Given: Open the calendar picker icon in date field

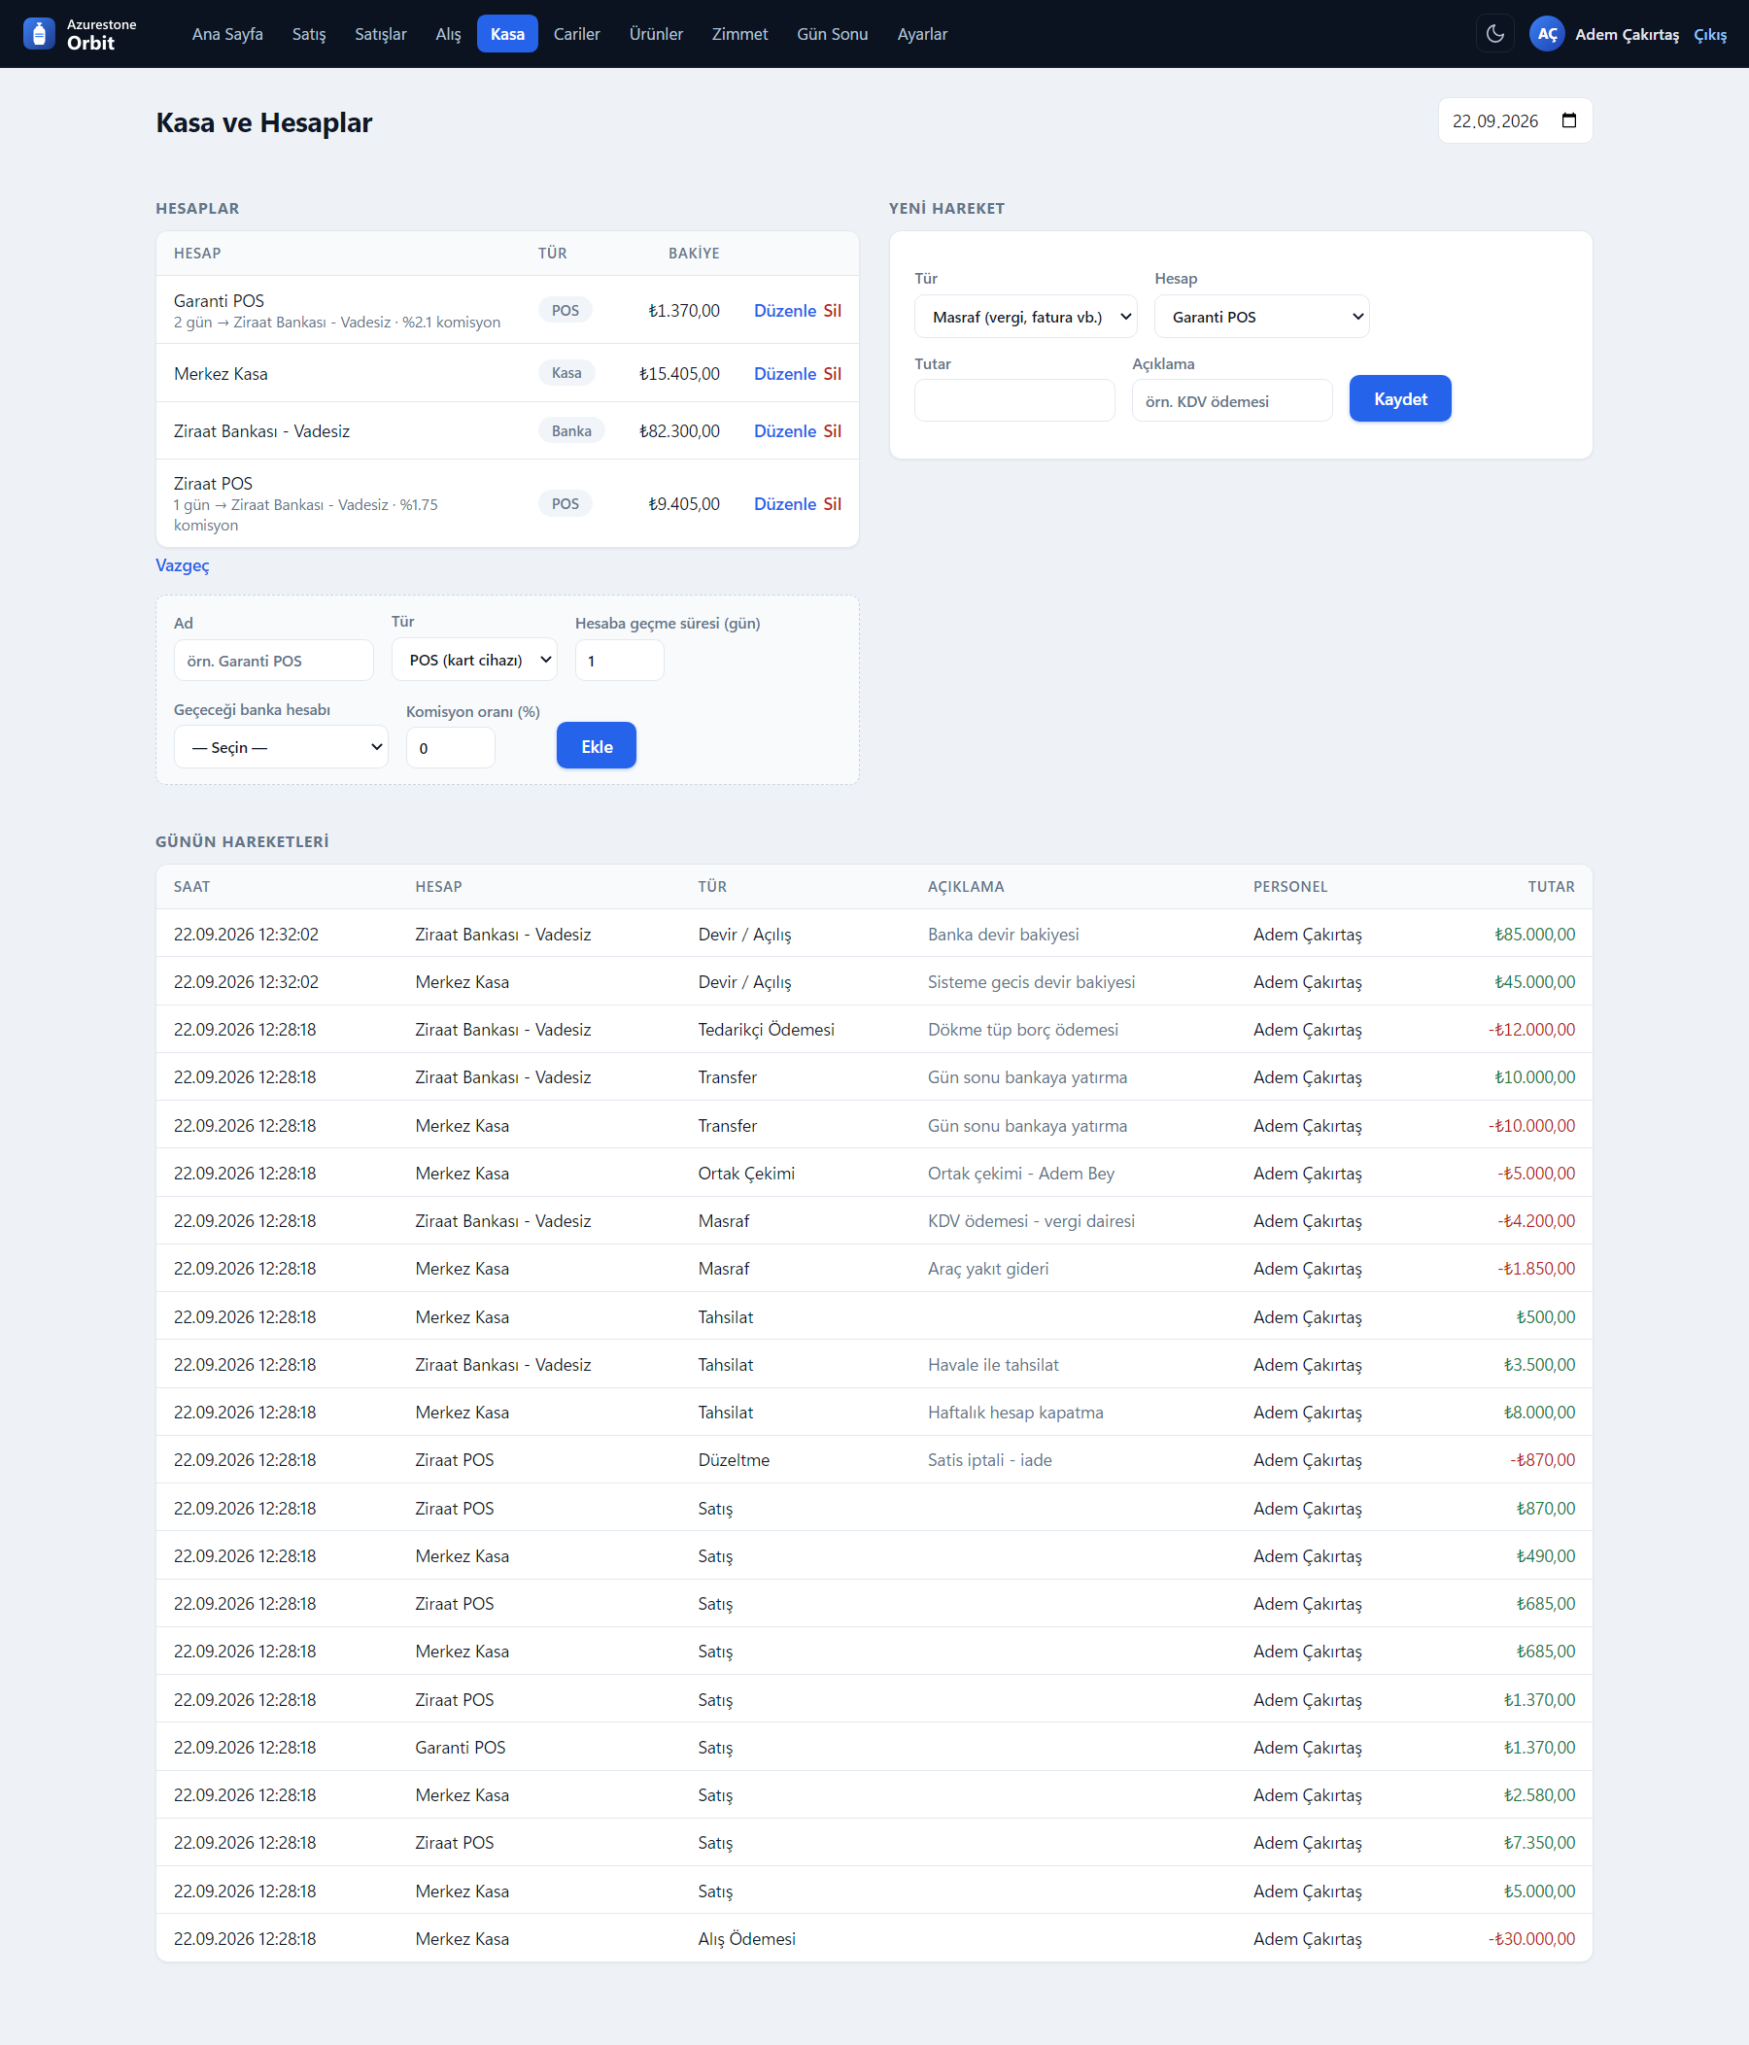Looking at the screenshot, I should [x=1568, y=120].
